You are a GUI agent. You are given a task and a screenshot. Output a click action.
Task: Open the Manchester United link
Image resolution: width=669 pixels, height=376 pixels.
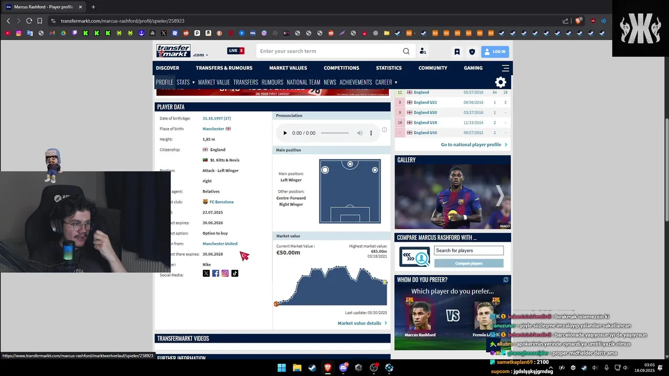coord(220,243)
